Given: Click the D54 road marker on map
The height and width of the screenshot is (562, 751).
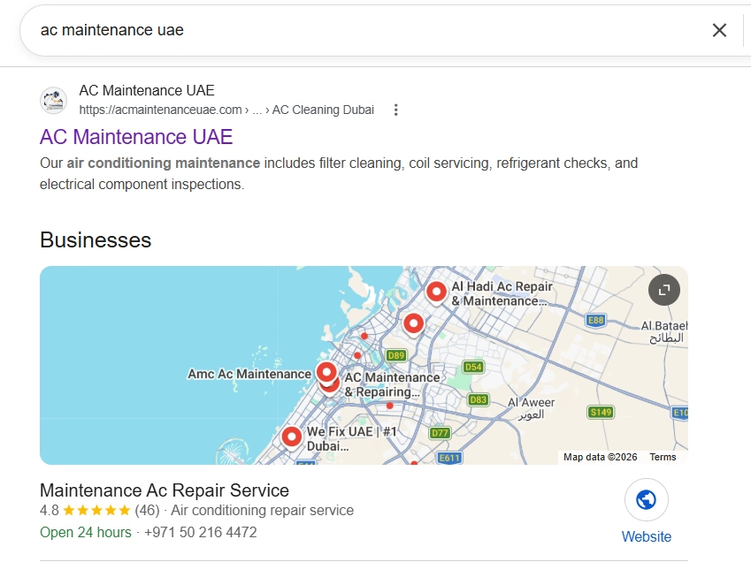Looking at the screenshot, I should pos(473,367).
